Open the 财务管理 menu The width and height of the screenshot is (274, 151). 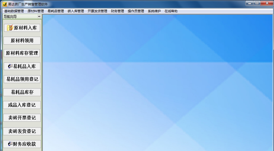(118, 11)
